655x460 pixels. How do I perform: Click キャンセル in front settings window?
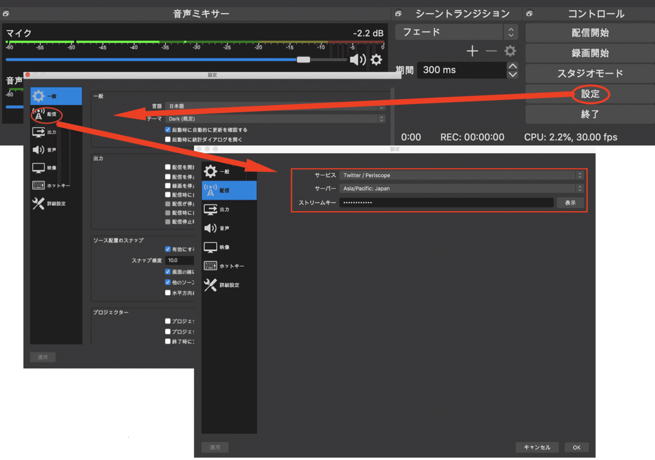click(x=537, y=447)
